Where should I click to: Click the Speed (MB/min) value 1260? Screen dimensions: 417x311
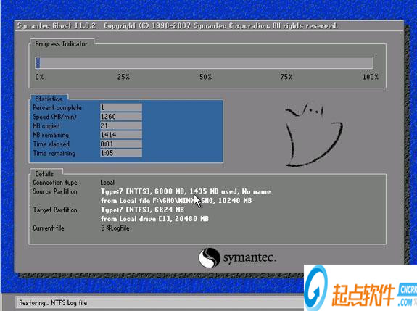pos(121,117)
